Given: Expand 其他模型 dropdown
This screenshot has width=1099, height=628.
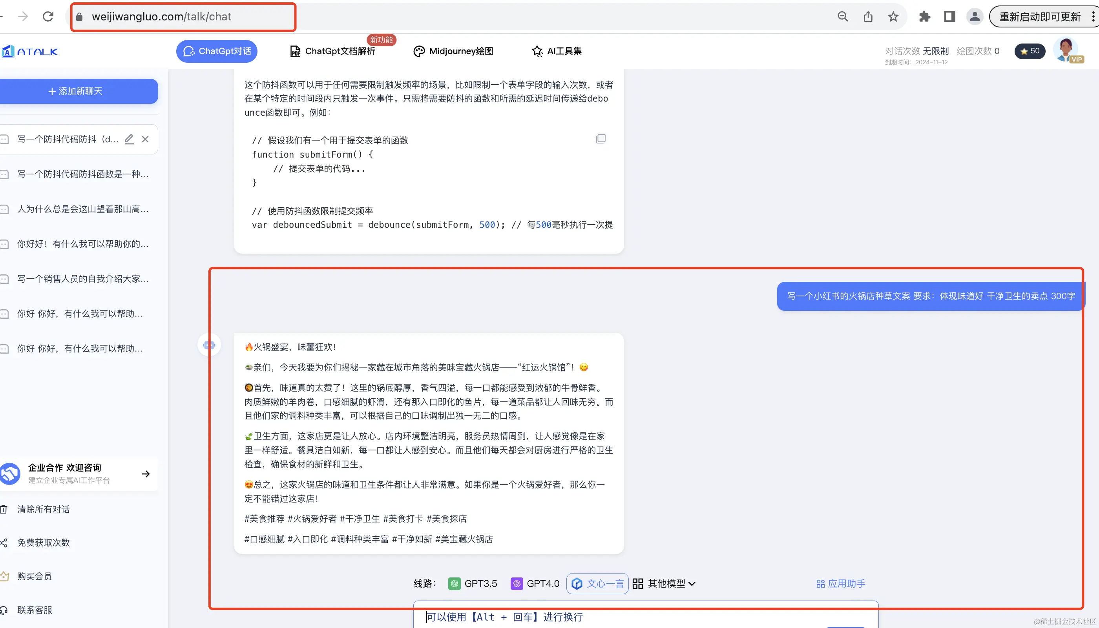Looking at the screenshot, I should pos(664,584).
